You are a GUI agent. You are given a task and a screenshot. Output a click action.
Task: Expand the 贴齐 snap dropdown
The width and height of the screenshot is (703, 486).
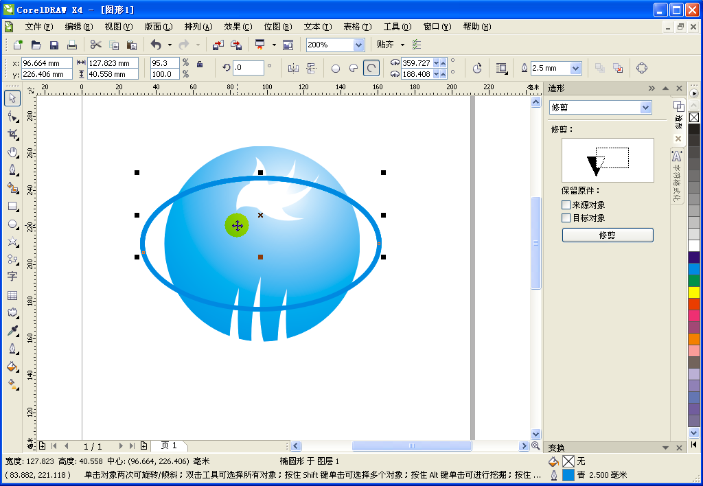tap(402, 45)
